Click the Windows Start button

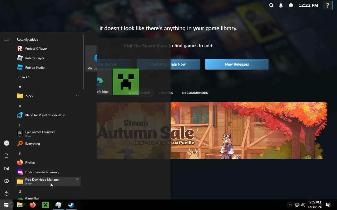point(6,205)
